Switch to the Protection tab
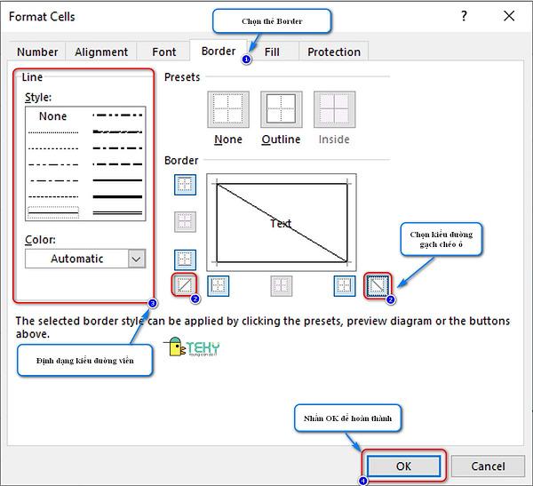This screenshot has width=533, height=486. [x=334, y=52]
